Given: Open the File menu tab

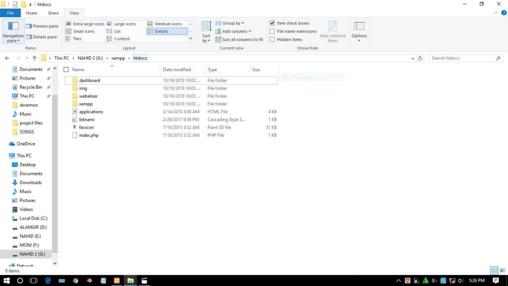Looking at the screenshot, I should point(10,13).
